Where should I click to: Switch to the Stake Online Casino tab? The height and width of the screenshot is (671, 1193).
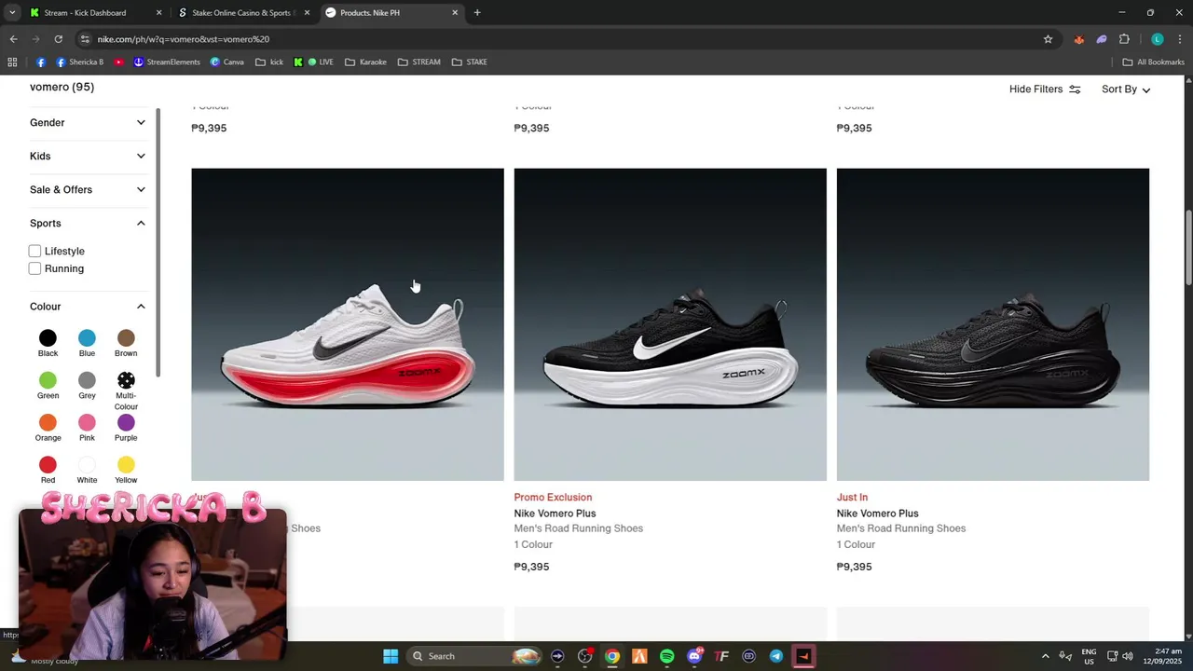click(x=245, y=12)
